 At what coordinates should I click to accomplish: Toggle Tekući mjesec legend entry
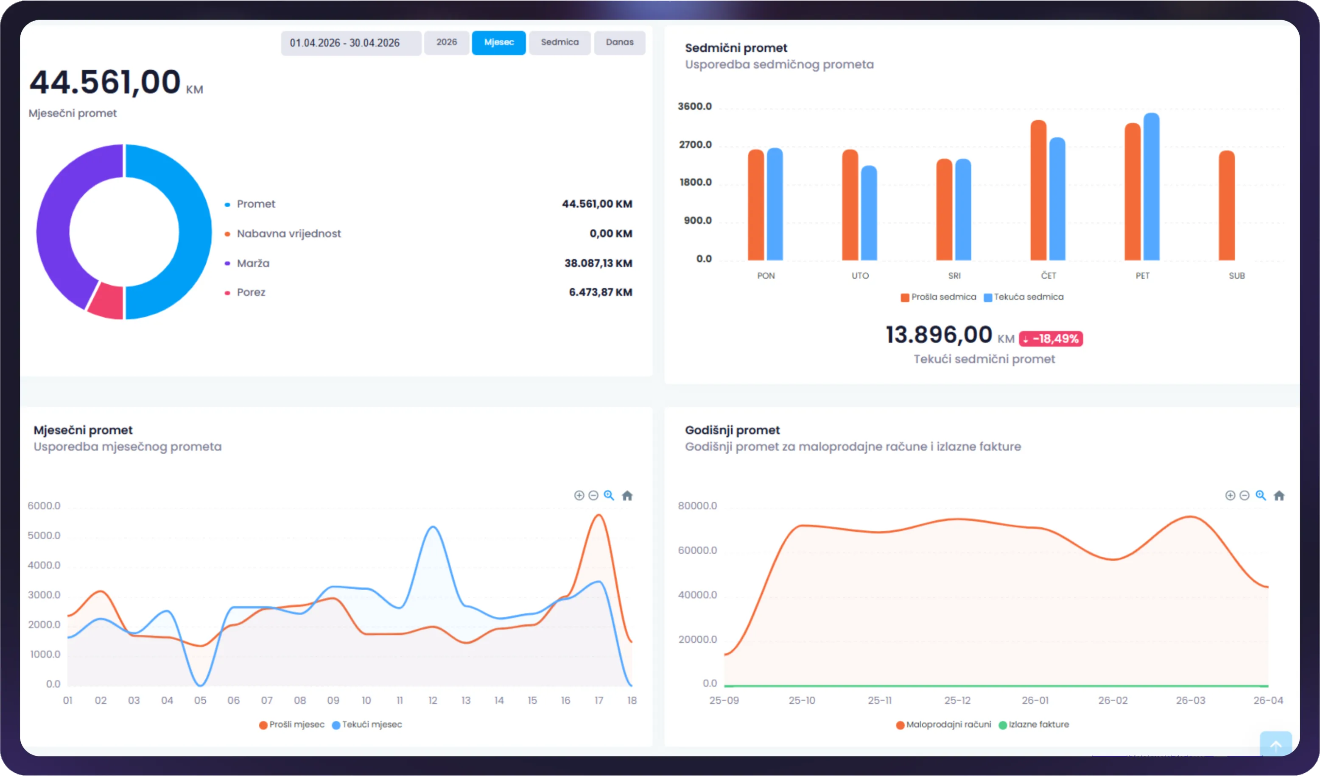click(367, 724)
